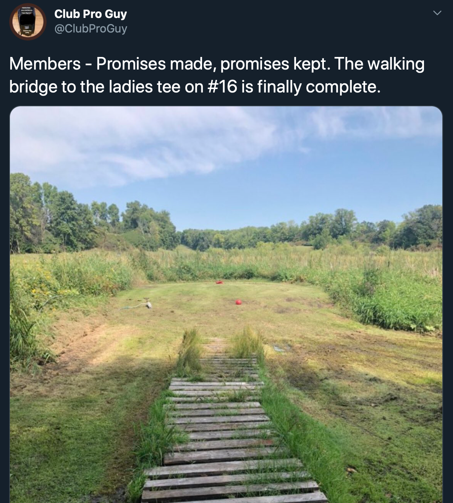Click the word "Members" in the tweet

(45, 63)
